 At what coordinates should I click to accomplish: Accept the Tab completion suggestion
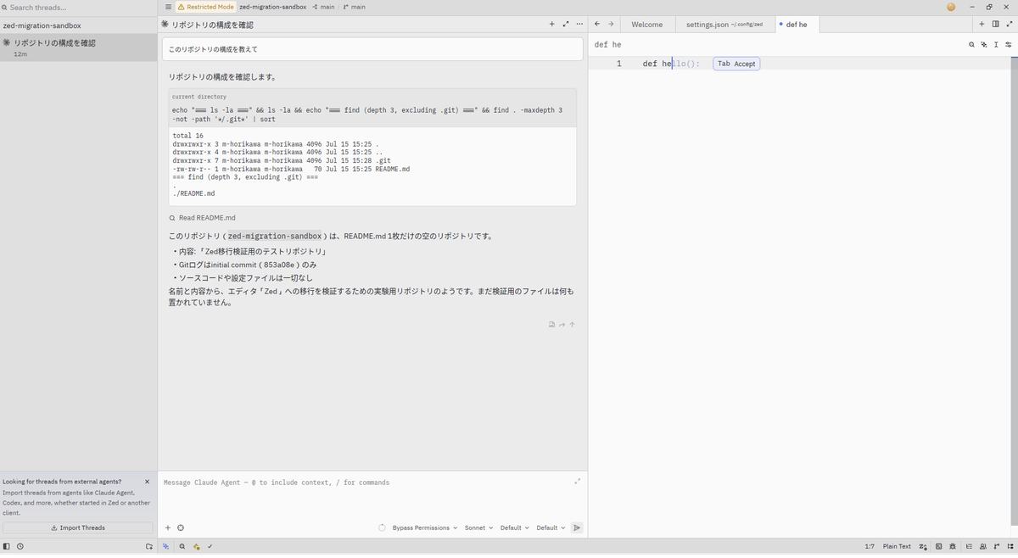click(736, 64)
